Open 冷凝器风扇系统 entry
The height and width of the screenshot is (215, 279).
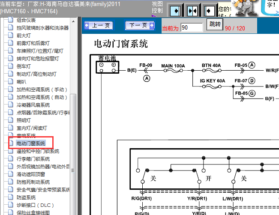click(33, 105)
